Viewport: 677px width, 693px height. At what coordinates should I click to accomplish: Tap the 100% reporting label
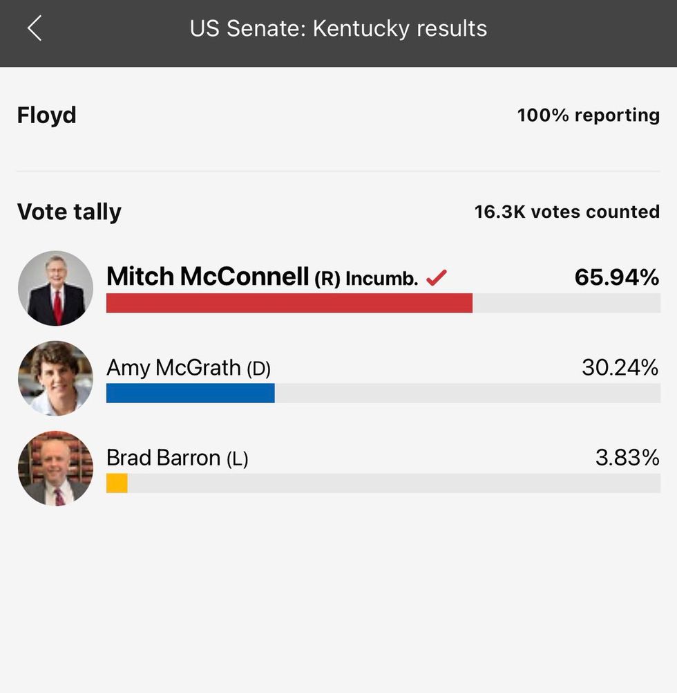pos(589,115)
